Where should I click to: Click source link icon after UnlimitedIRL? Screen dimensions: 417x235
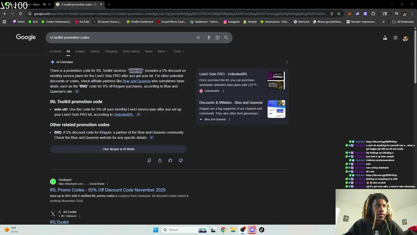[x=138, y=115]
